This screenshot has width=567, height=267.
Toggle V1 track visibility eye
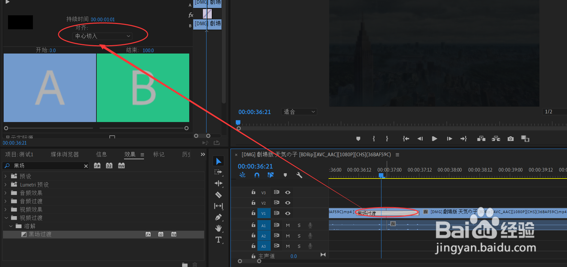288,213
